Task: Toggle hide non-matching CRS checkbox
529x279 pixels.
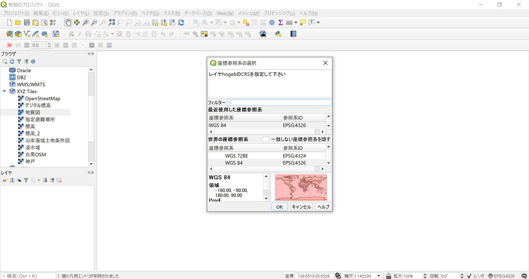Action: (266, 139)
